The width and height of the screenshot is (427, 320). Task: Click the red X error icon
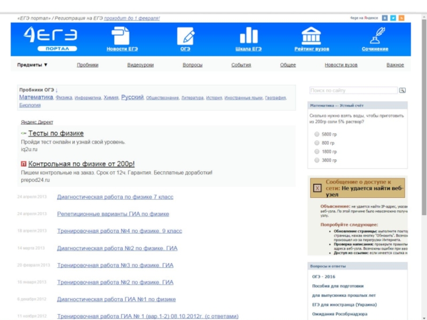pos(317,188)
